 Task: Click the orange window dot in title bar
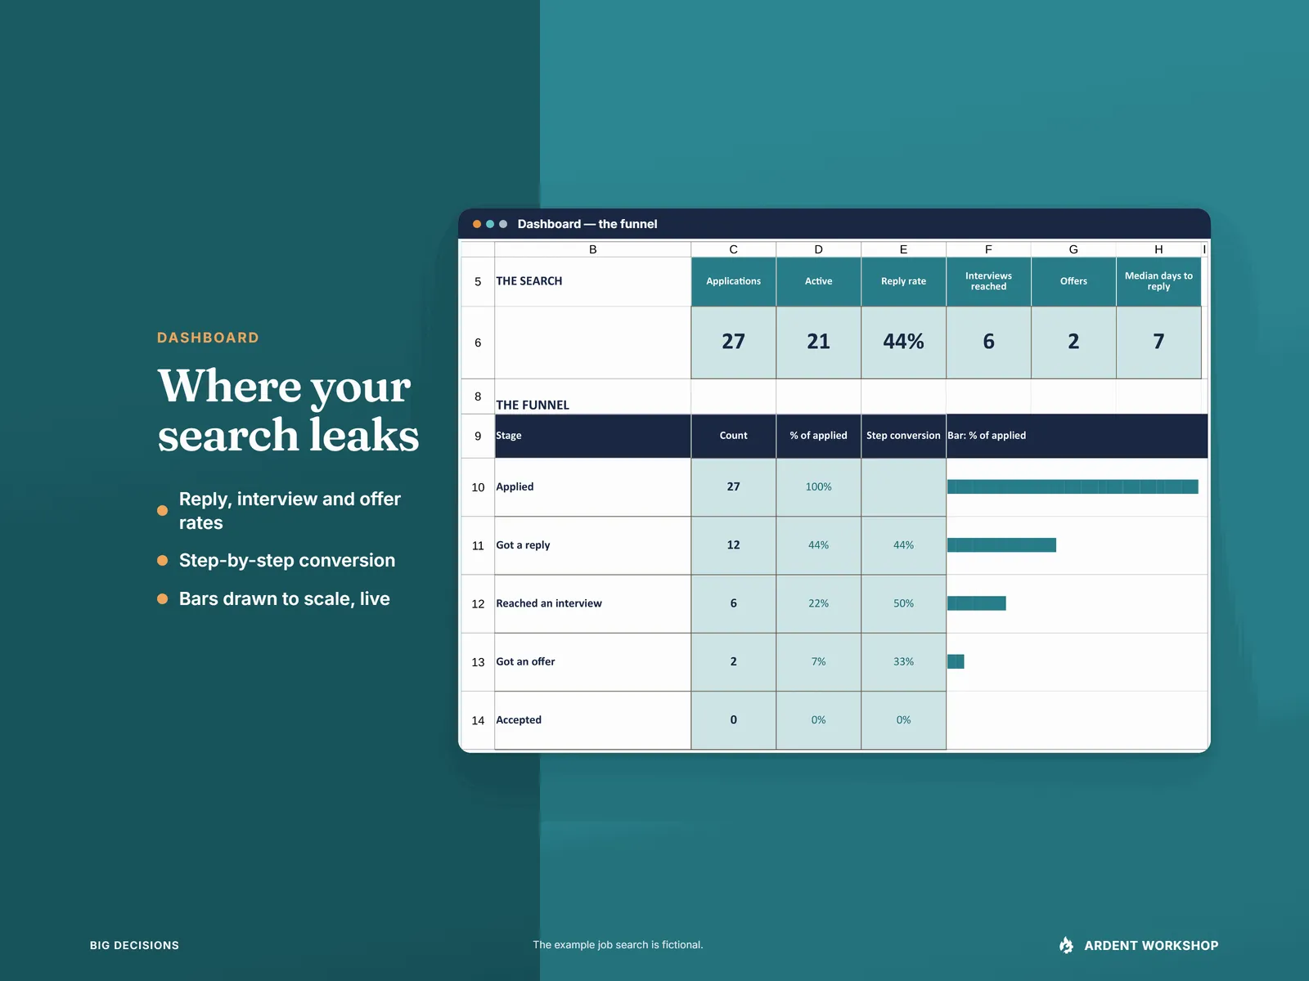[x=477, y=224]
